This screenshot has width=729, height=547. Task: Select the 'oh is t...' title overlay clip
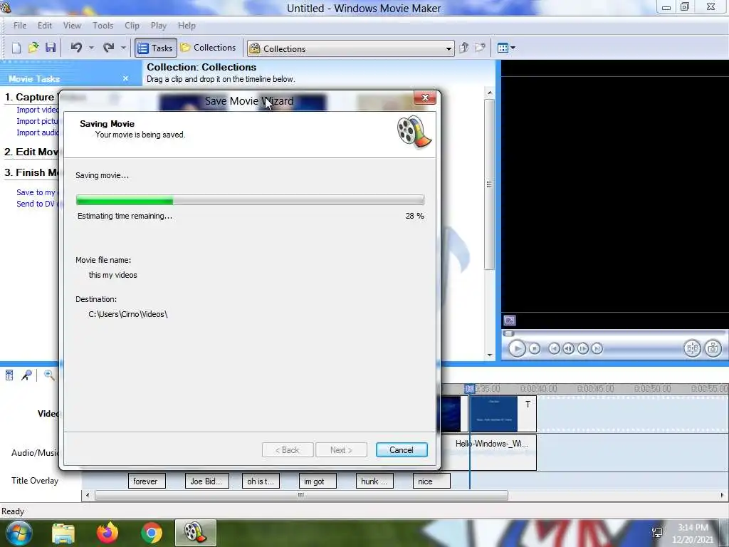point(261,481)
